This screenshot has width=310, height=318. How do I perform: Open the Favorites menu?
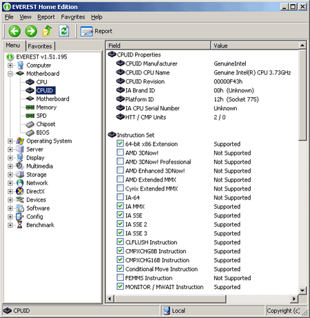(x=73, y=17)
